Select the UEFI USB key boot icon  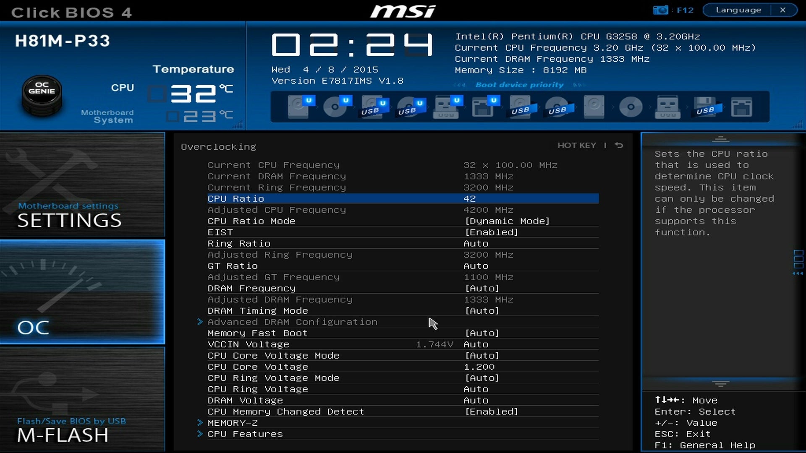(448, 107)
